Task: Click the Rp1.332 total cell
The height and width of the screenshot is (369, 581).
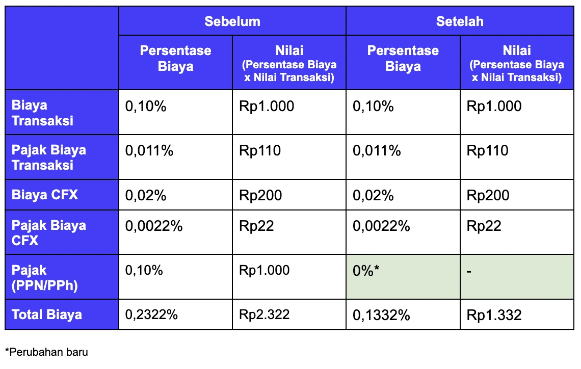Action: click(517, 314)
